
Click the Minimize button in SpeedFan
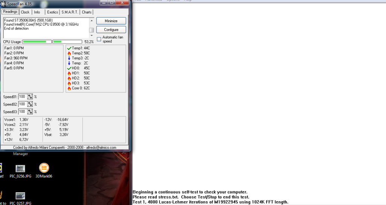click(x=111, y=21)
